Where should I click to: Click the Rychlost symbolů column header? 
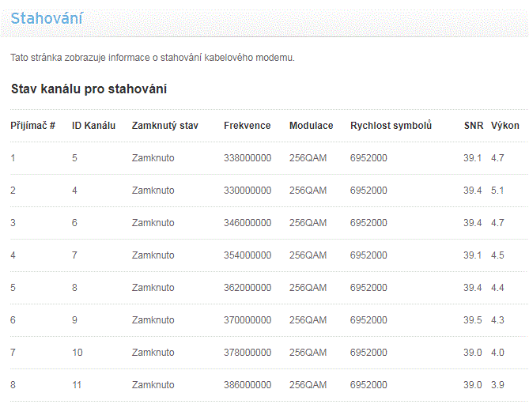click(391, 126)
